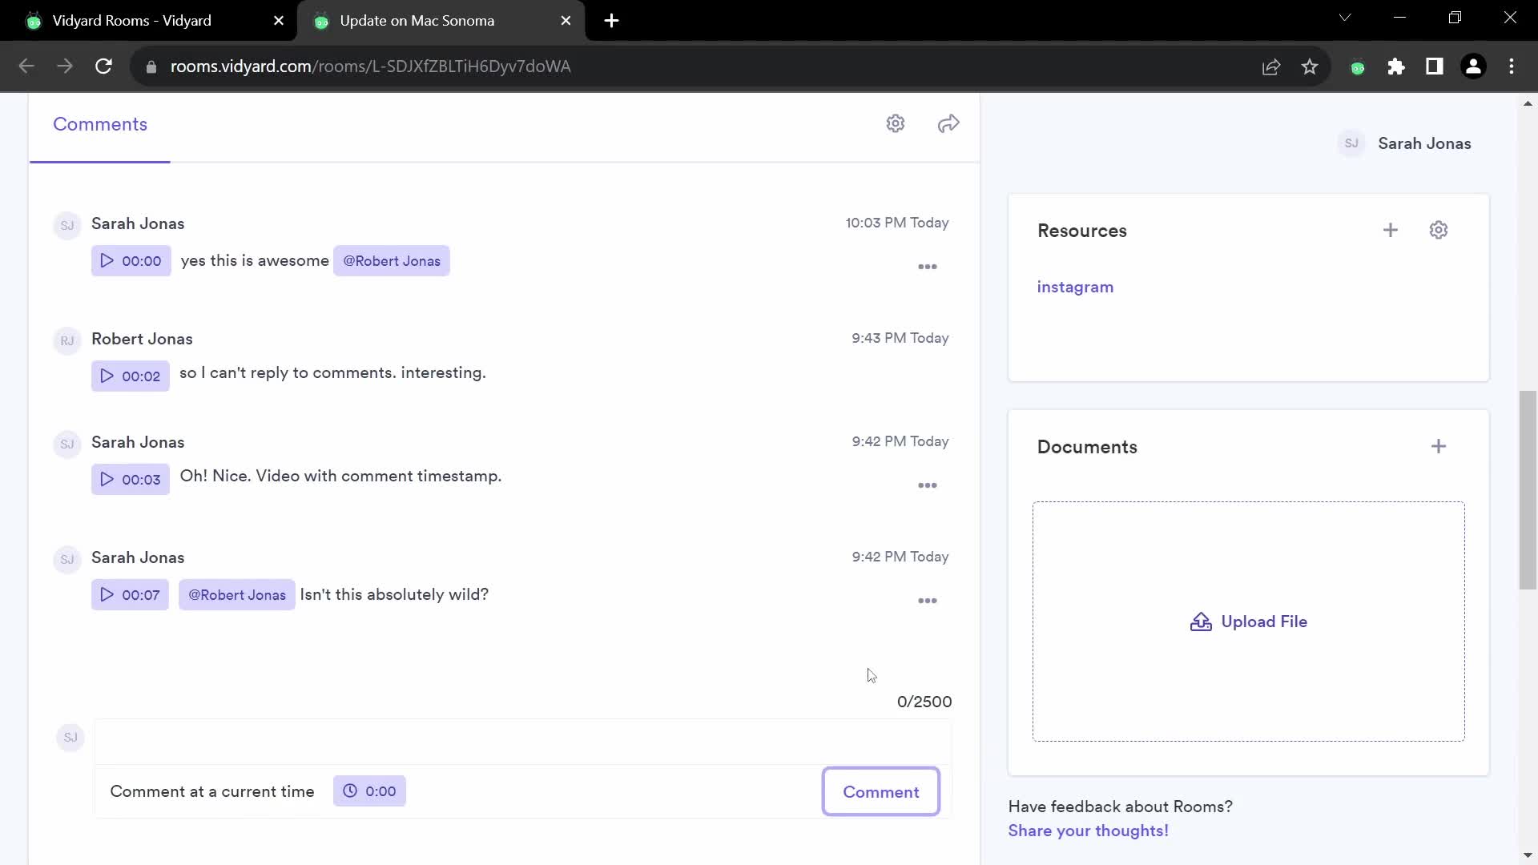Close the Vidyard Rooms browser tab
The image size is (1538, 865).
279,21
